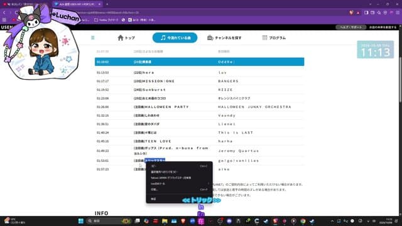Choose the copy-link-to-selection context menu entry

[179, 172]
